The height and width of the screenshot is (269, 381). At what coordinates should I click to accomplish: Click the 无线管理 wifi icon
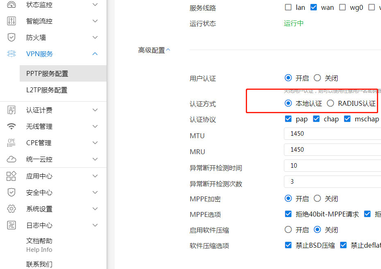point(11,126)
